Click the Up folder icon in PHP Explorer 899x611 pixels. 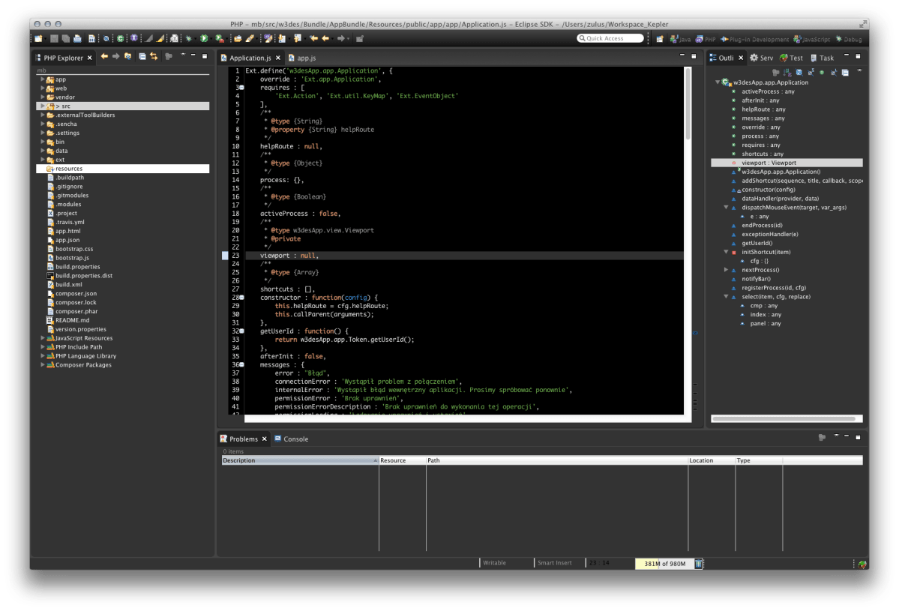click(x=128, y=57)
